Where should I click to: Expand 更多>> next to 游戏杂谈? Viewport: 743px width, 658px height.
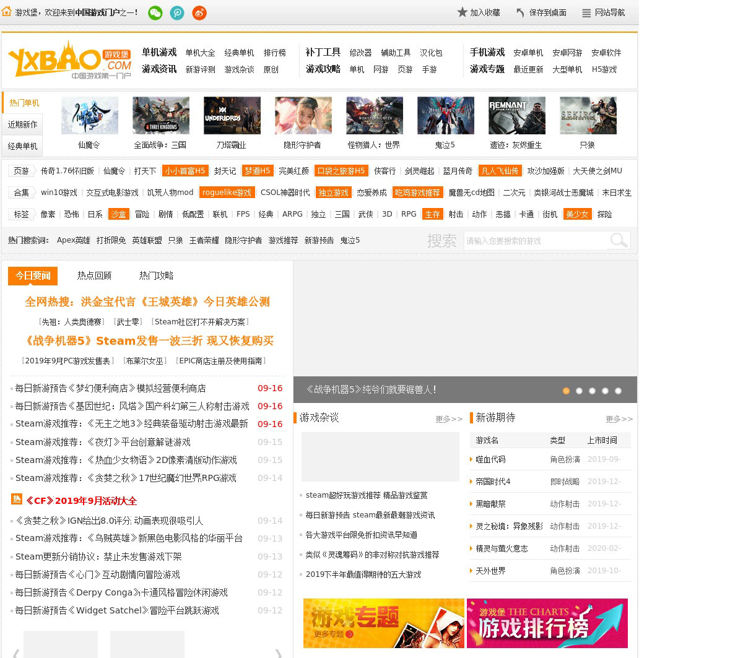449,419
